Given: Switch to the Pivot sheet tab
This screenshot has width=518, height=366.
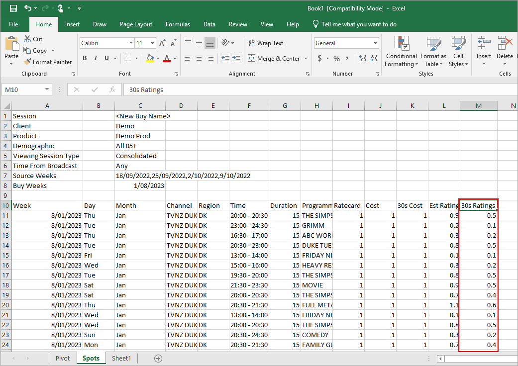Looking at the screenshot, I should [63, 359].
